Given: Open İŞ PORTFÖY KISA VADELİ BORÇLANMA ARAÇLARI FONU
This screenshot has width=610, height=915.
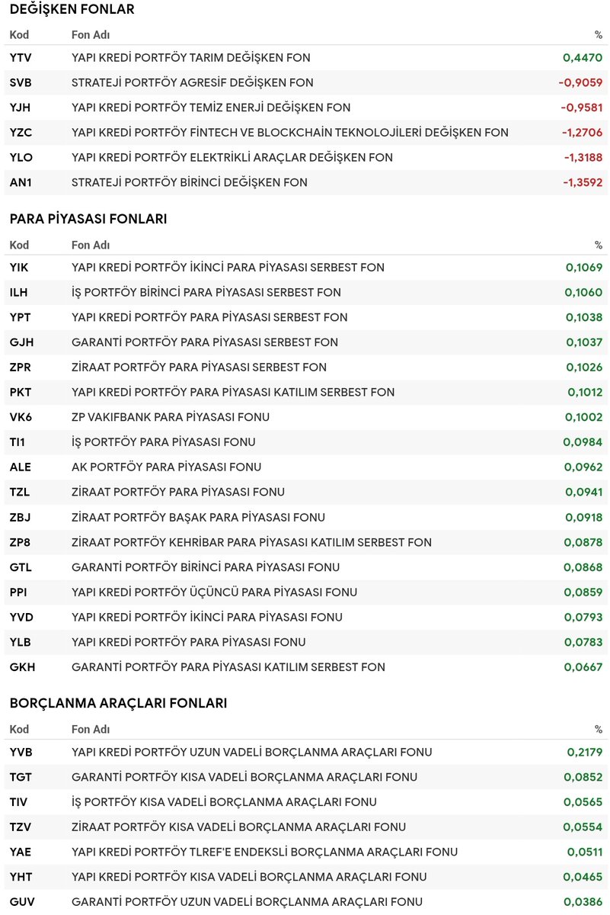Looking at the screenshot, I should tap(224, 802).
